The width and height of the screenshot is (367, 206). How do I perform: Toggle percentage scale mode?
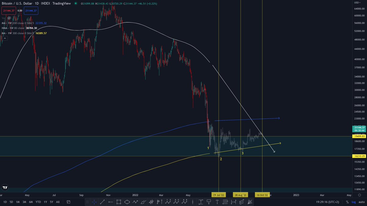347,202
